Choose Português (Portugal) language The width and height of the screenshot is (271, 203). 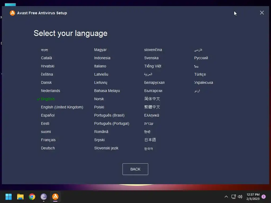112,124
